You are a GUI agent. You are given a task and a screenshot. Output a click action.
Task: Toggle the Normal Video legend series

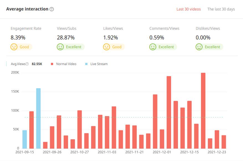point(66,64)
